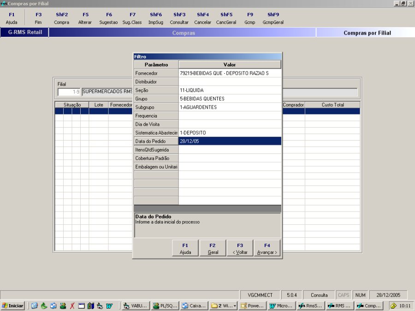The image size is (415, 311).
Task: Click ShF4 Cancelar toolbar item
Action: coord(203,18)
